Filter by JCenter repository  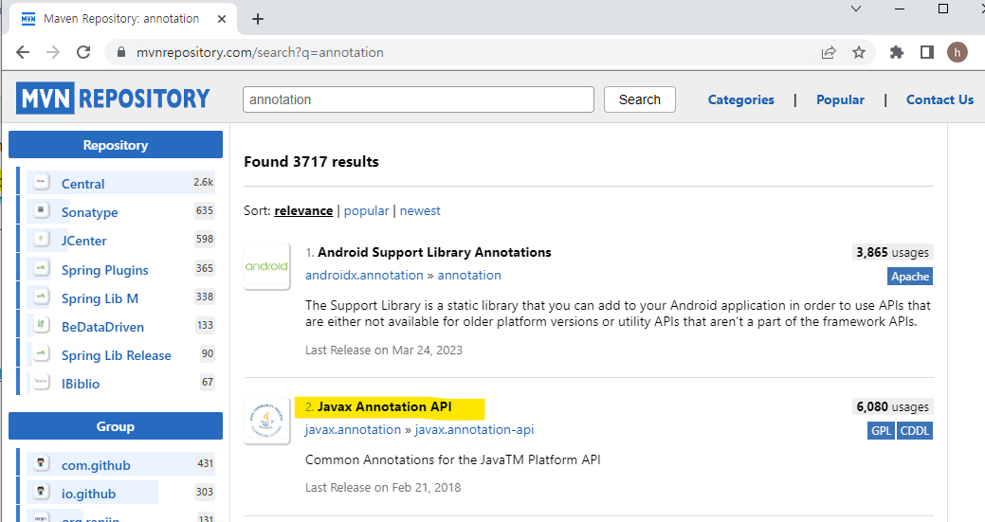point(84,241)
